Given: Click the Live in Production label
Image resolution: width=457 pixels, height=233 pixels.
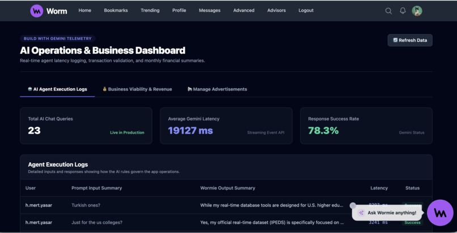Looking at the screenshot, I should tap(127, 132).
